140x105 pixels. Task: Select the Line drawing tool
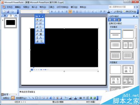click(29, 98)
